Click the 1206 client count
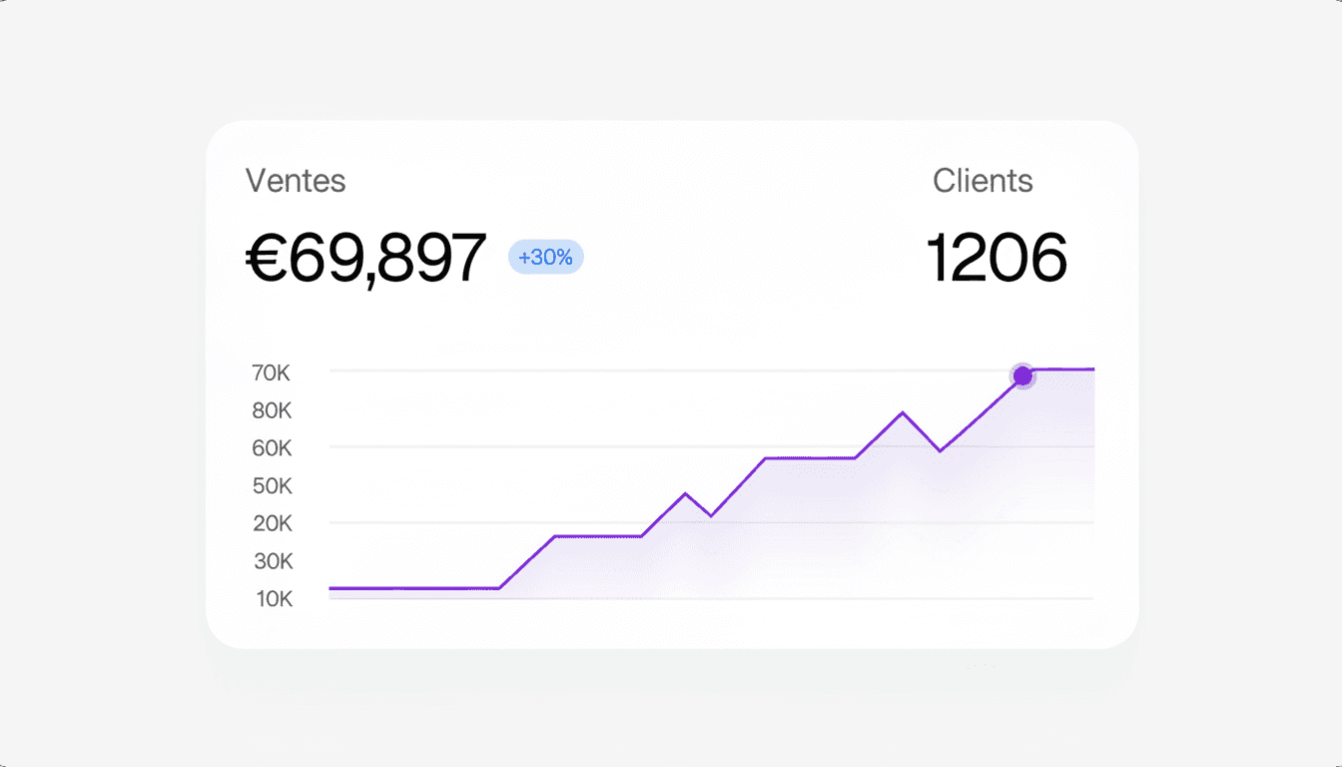Viewport: 1342px width, 767px height. (999, 257)
